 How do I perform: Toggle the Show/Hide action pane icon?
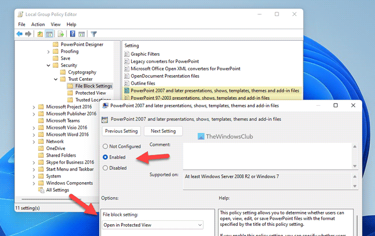(x=81, y=34)
